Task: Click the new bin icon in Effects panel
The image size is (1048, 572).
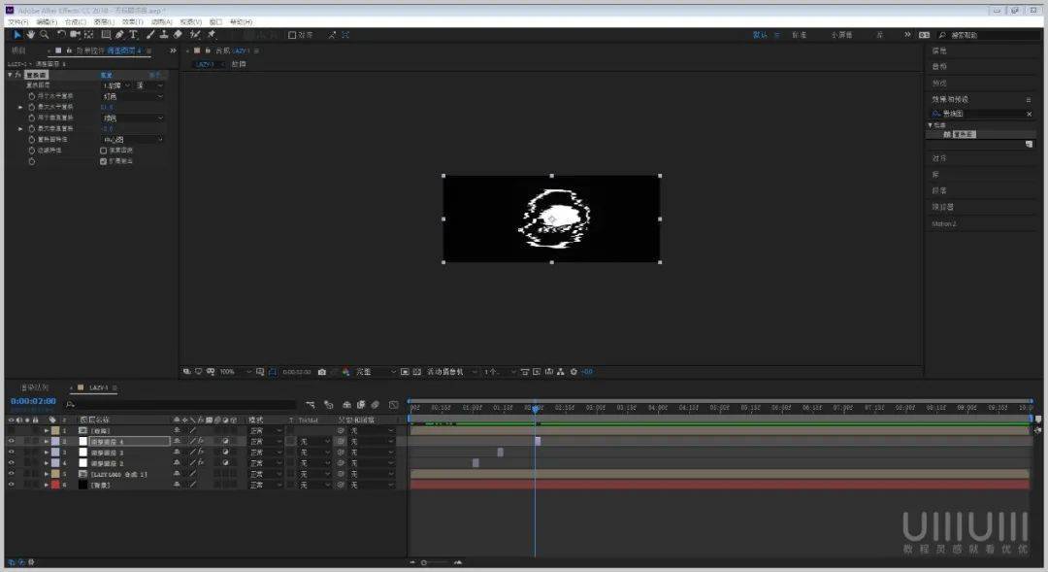Action: 1029,145
